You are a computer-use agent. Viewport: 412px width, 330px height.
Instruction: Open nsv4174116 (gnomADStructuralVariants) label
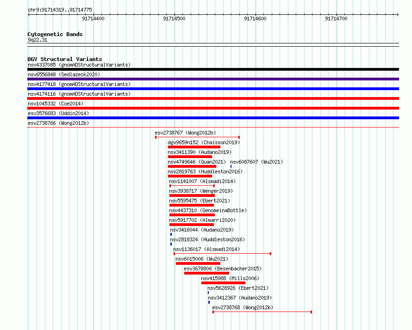point(79,94)
